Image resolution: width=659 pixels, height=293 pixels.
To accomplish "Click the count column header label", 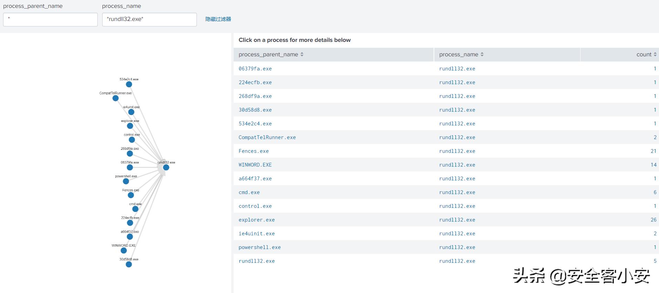I will pos(644,54).
